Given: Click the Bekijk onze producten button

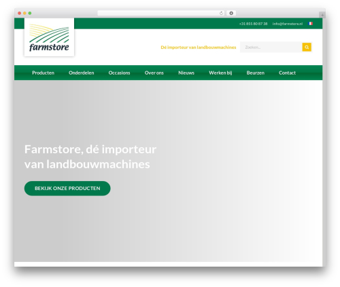Looking at the screenshot, I should (67, 189).
